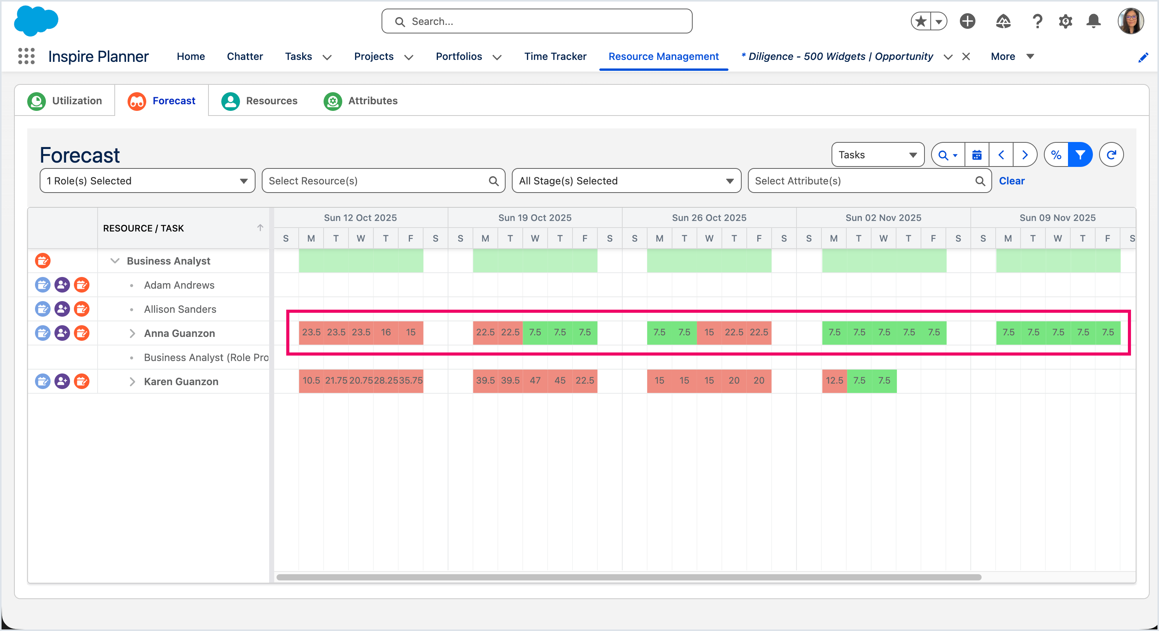Toggle the percent display button

point(1056,155)
